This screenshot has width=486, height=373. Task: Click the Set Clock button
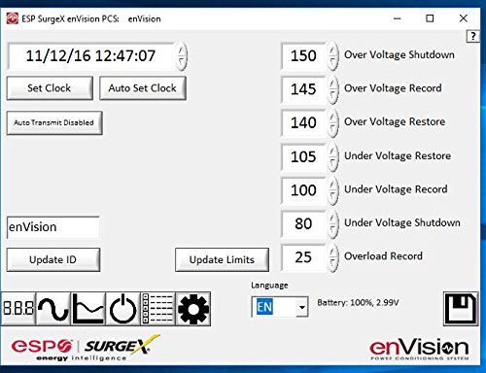point(50,88)
